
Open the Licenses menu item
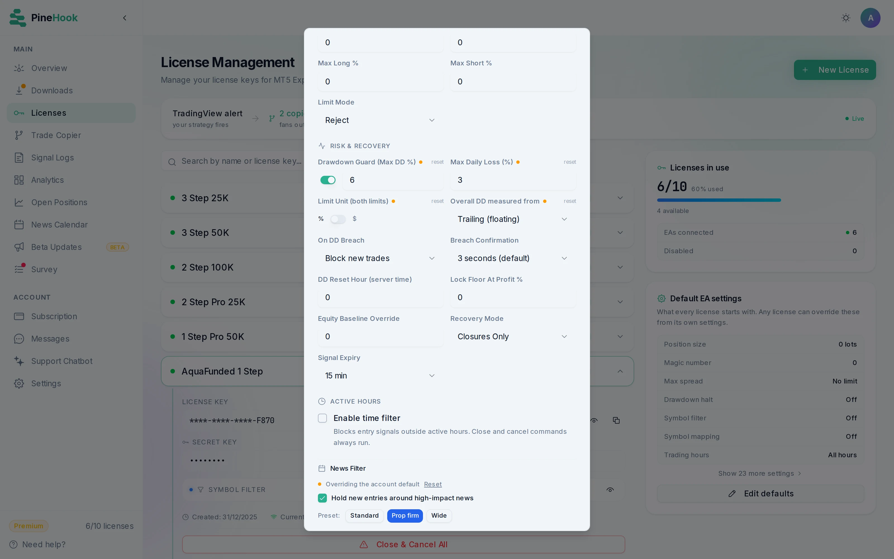[71, 113]
